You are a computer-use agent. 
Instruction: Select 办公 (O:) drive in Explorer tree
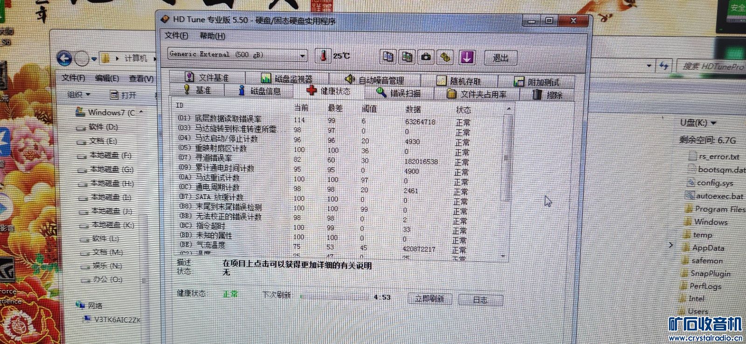click(x=102, y=280)
